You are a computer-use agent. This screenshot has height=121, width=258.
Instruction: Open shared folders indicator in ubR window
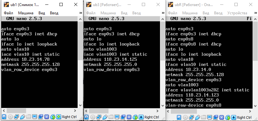tap(204, 117)
